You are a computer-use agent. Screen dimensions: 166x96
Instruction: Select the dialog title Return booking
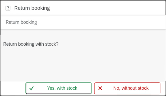[x=32, y=8]
